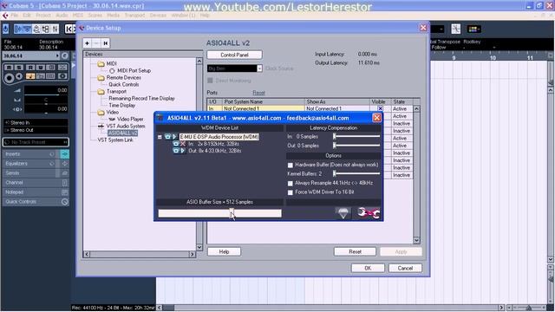Click the remove device minus icon
The height and width of the screenshot is (312, 555).
pyautogui.click(x=96, y=43)
